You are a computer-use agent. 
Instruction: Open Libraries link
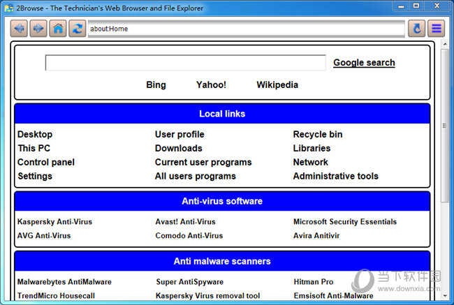coord(312,148)
